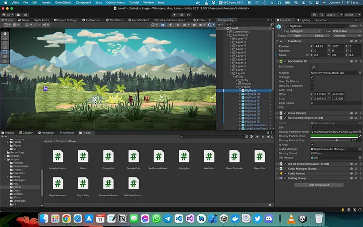
Task: Select the Rotate tool in Scene
Action: 6,43
